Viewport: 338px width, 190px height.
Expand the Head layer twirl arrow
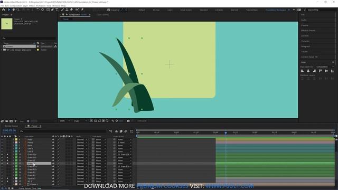pos(13,139)
